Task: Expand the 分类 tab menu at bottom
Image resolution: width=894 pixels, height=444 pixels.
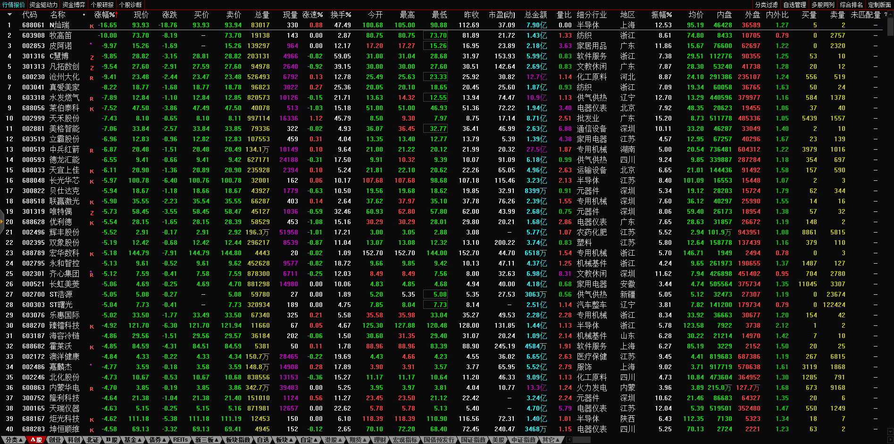Action: click(13, 440)
